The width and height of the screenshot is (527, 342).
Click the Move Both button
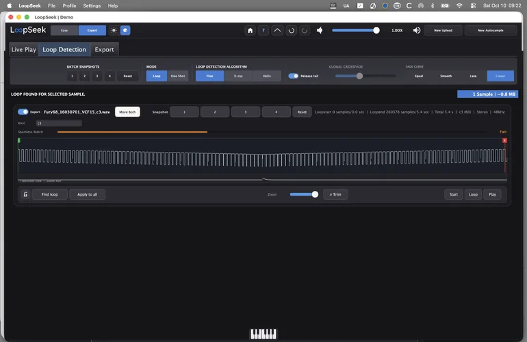[127, 112]
